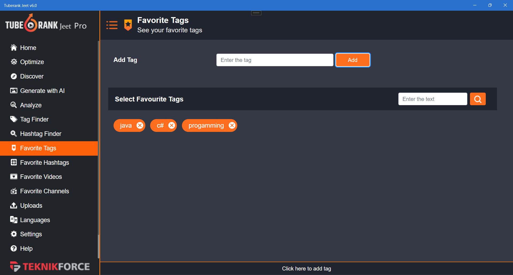Screen dimensions: 513x275
Task: Click the collapse handle at top center
Action: [x=256, y=13]
